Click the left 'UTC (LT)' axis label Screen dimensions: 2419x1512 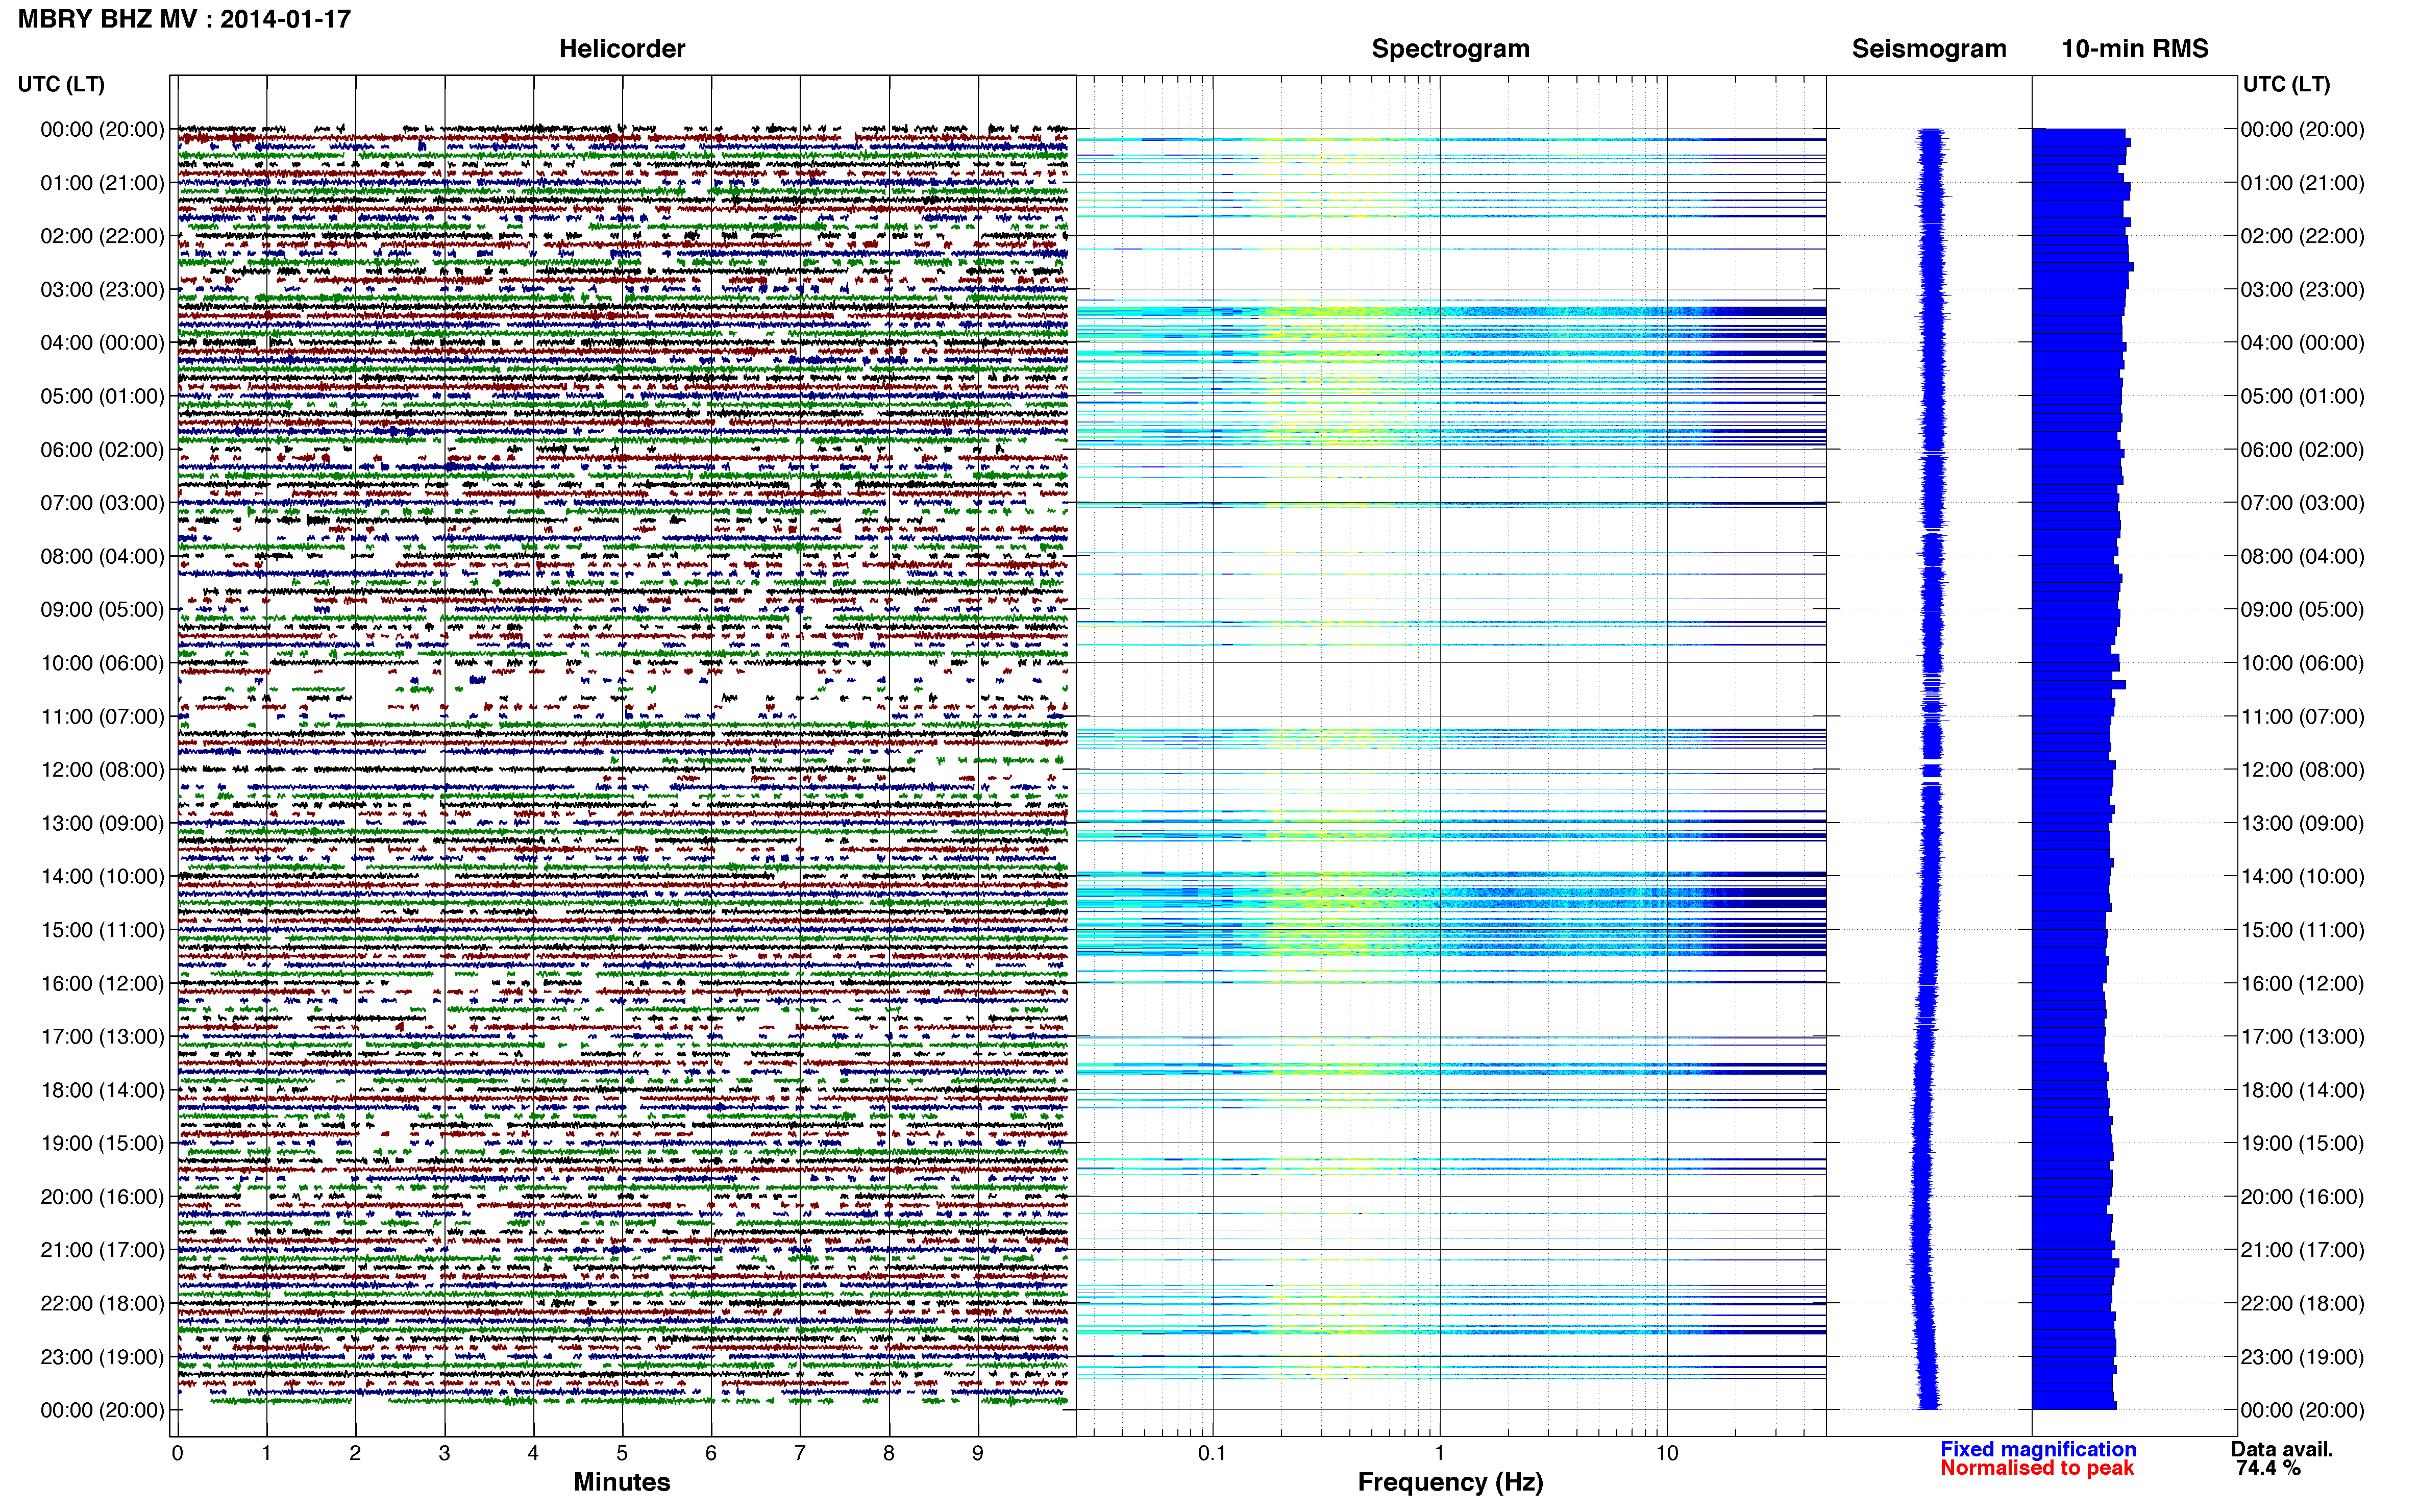61,84
